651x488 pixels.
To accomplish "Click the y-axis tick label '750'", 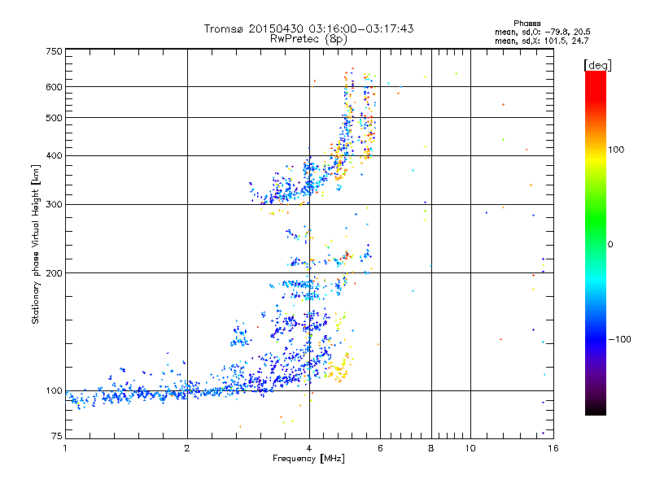I will point(54,51).
